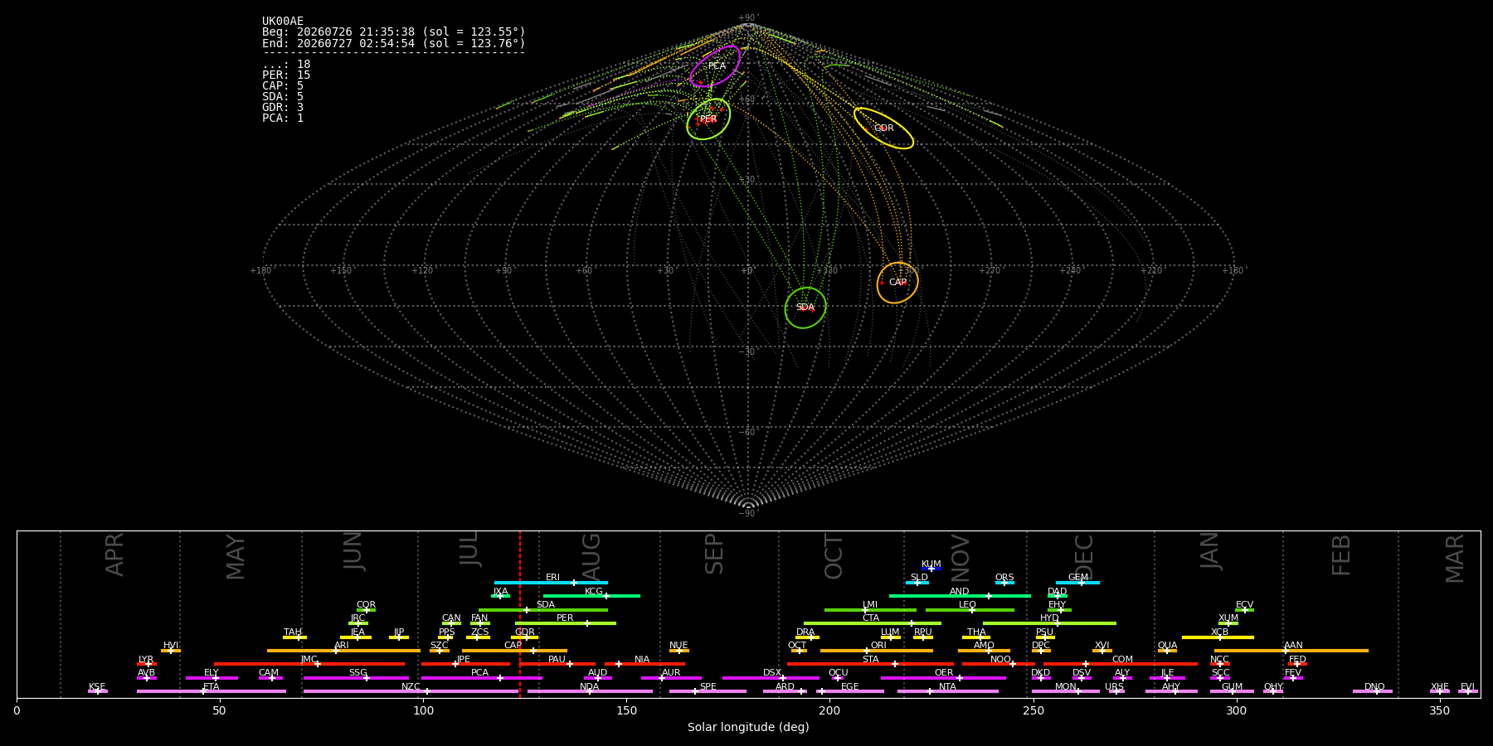The width and height of the screenshot is (1493, 746).
Task: Select the HYD shower bar
Action: (x=1049, y=623)
